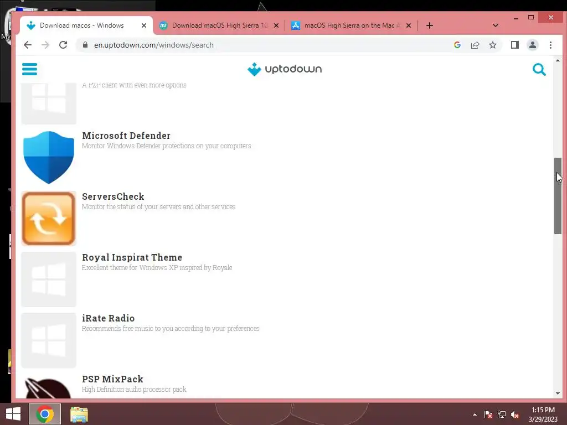The width and height of the screenshot is (567, 425).
Task: Click the Chrome taskbar icon
Action: (x=45, y=414)
